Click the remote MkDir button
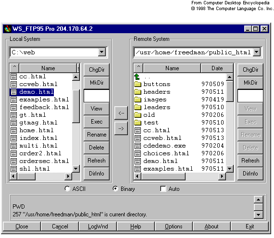Image resolution: width=274 pixels, height=238 pixels. click(x=250, y=83)
